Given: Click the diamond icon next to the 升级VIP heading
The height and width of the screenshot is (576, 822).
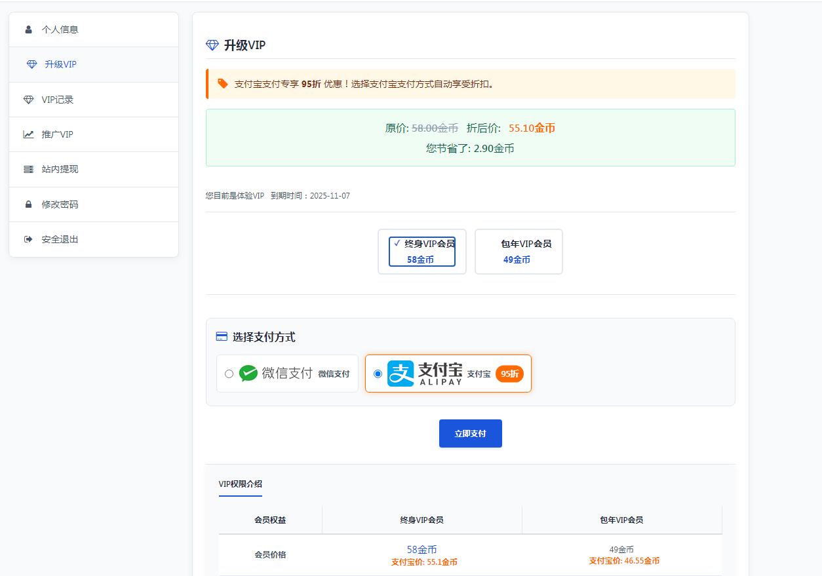Looking at the screenshot, I should pyautogui.click(x=212, y=44).
